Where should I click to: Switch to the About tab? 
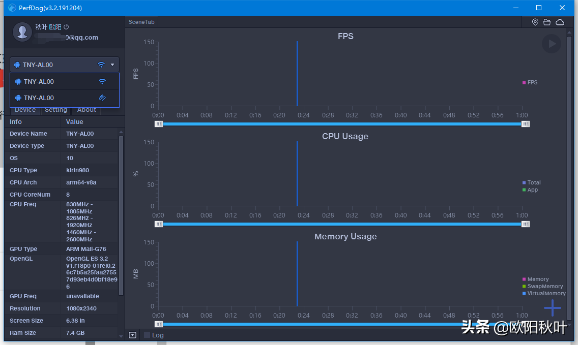(x=86, y=110)
